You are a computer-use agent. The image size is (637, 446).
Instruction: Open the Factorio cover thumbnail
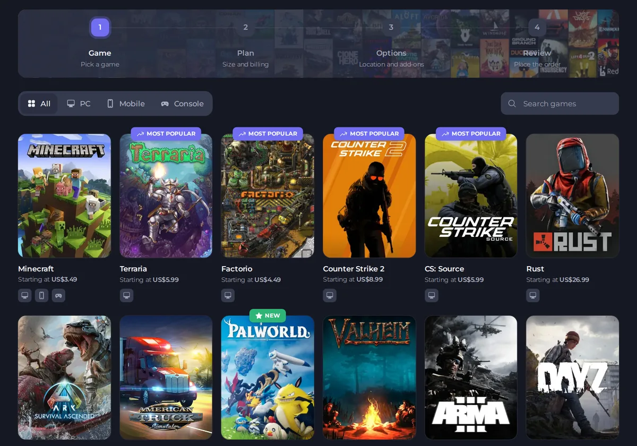pos(268,196)
